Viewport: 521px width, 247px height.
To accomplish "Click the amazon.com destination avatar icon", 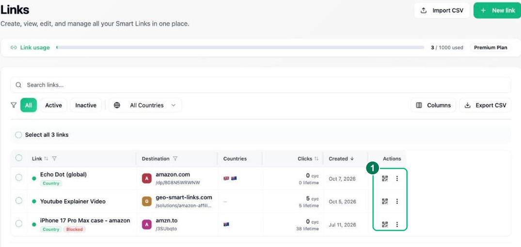I will pyautogui.click(x=146, y=179).
